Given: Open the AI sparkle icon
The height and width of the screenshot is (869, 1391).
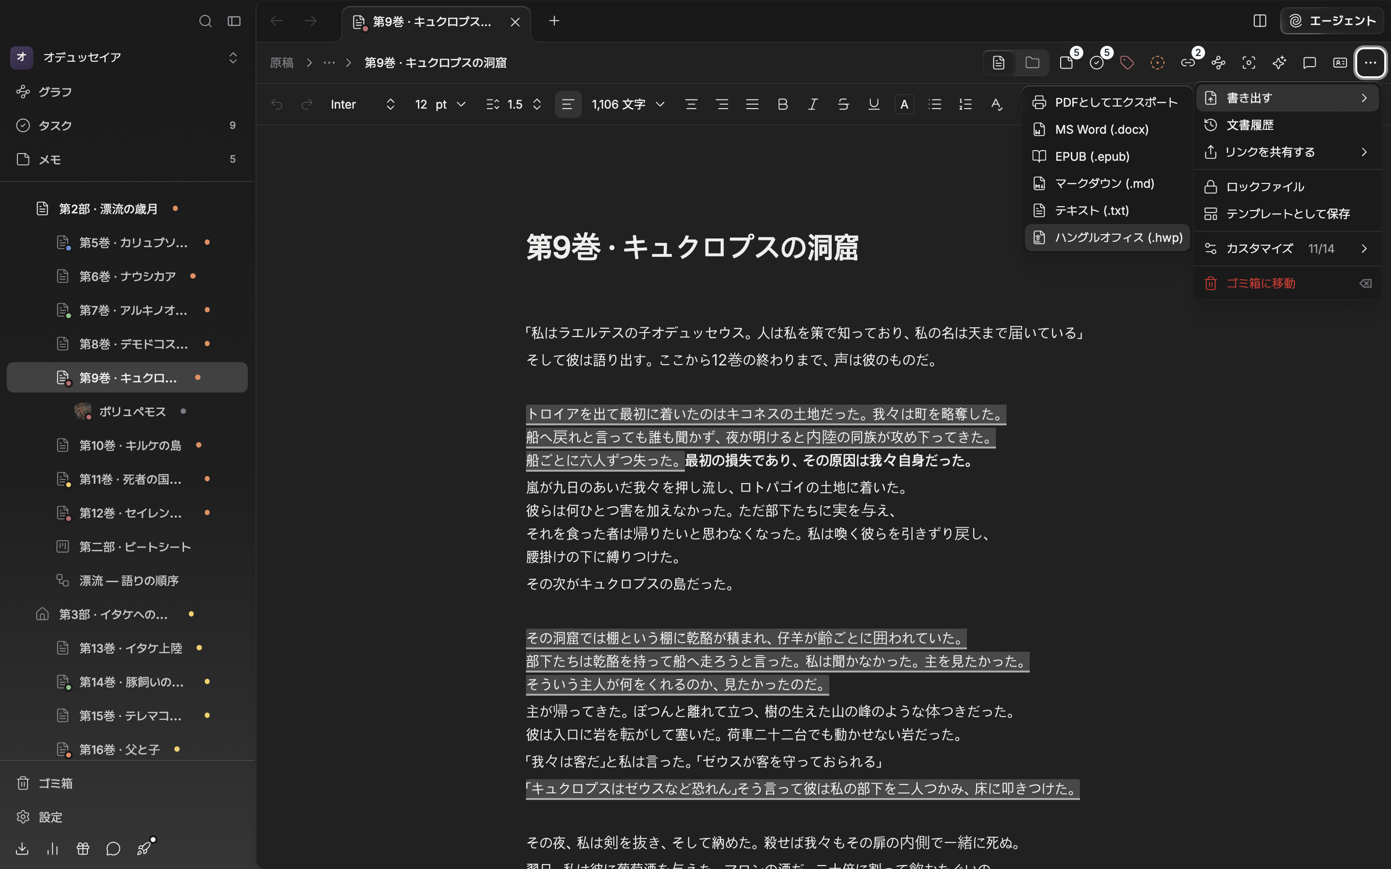Looking at the screenshot, I should pyautogui.click(x=1279, y=63).
